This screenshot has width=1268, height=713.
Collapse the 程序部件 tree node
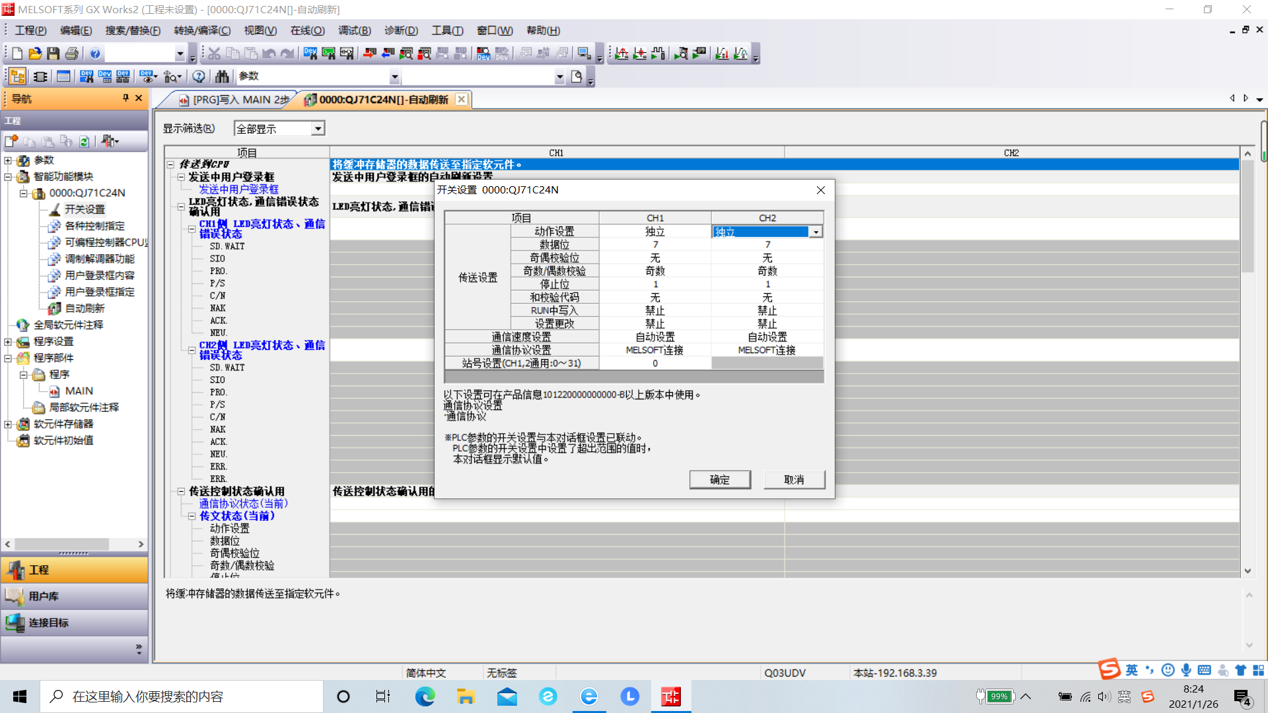(x=8, y=358)
